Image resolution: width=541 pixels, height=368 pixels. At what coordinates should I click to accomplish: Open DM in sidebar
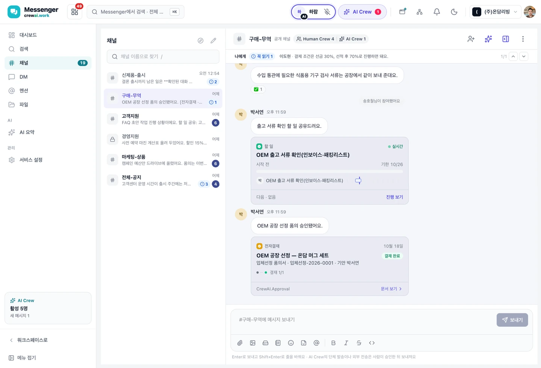click(48, 77)
